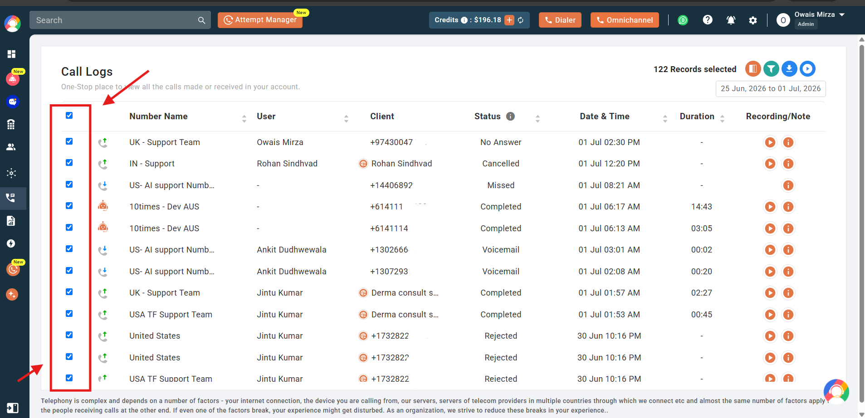The image size is (865, 418).
Task: Open the green filter icon
Action: [771, 69]
